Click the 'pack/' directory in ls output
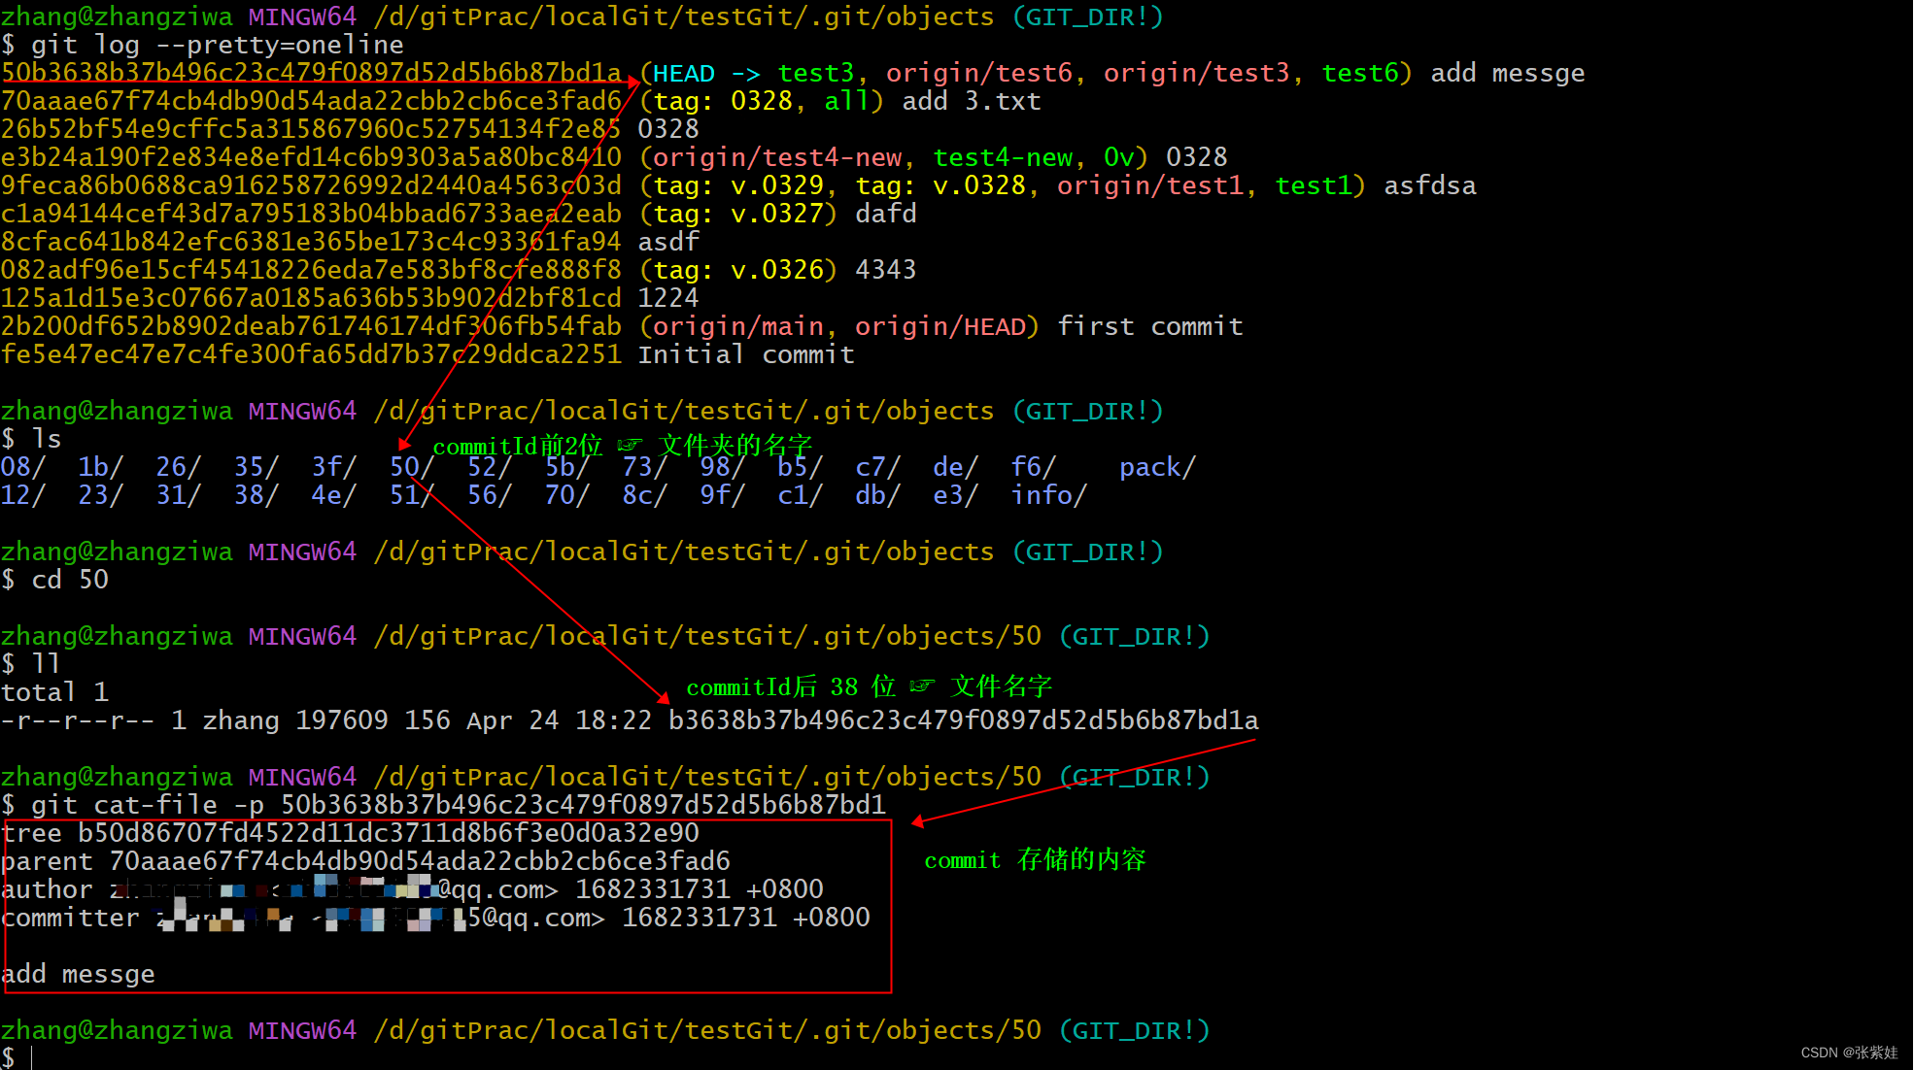The height and width of the screenshot is (1070, 1914). (x=1156, y=467)
